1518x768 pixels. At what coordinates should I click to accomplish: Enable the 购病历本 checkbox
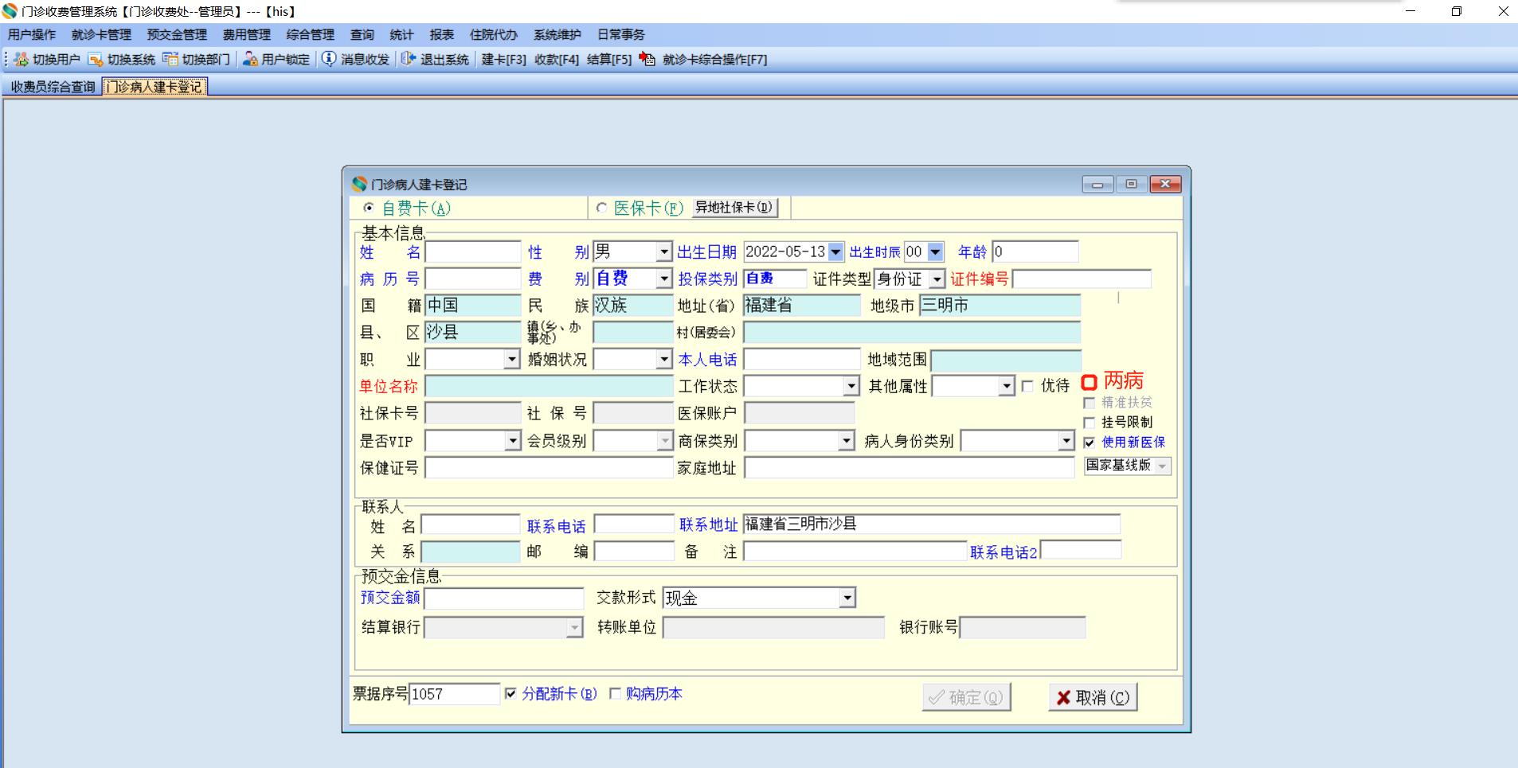coord(615,694)
